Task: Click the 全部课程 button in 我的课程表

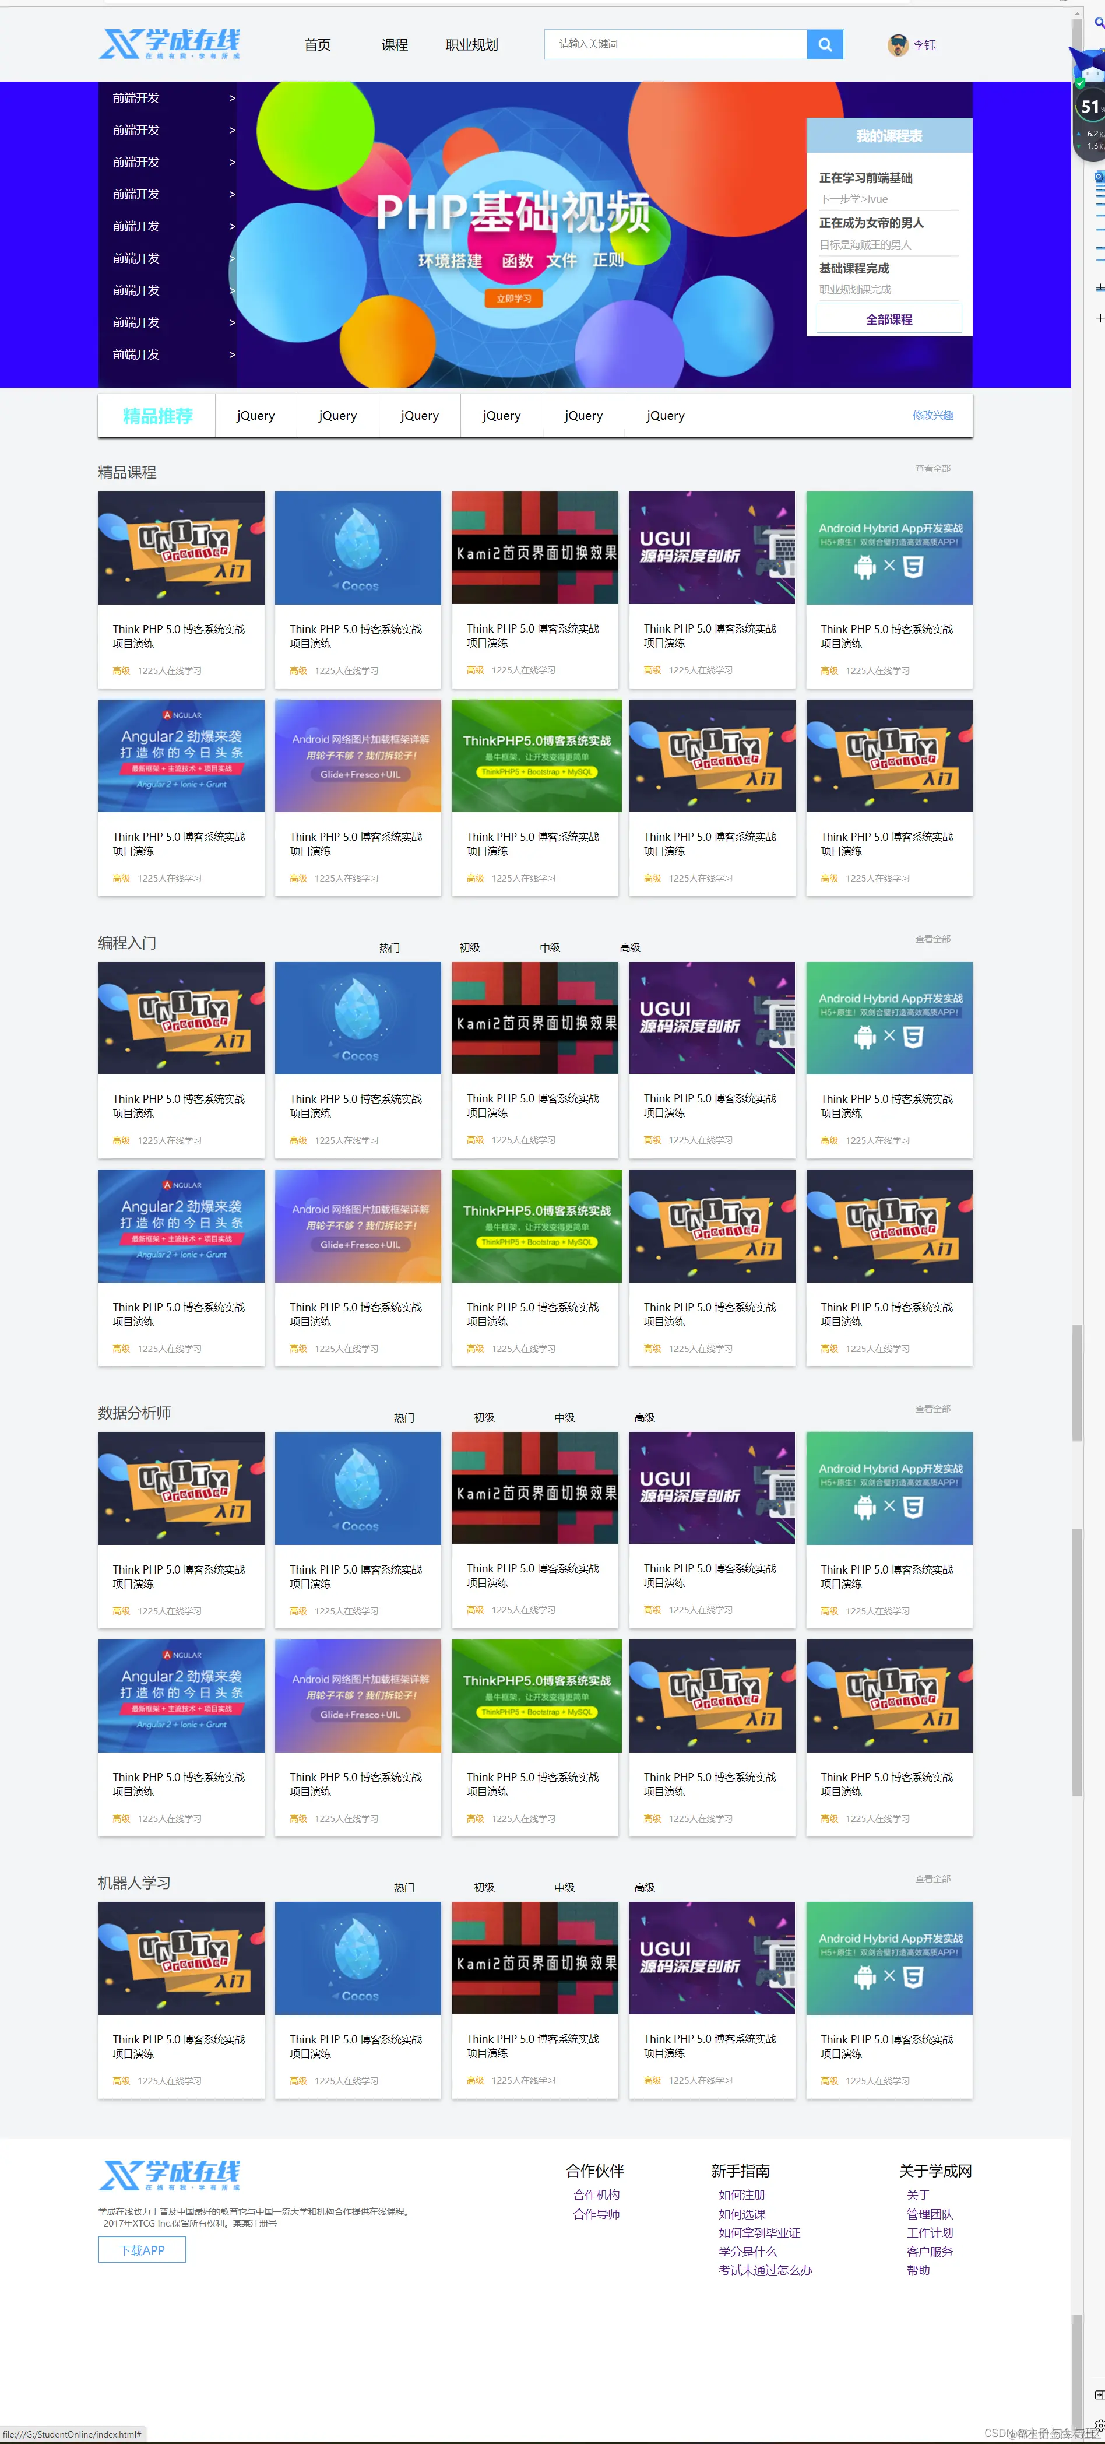Action: [x=889, y=319]
